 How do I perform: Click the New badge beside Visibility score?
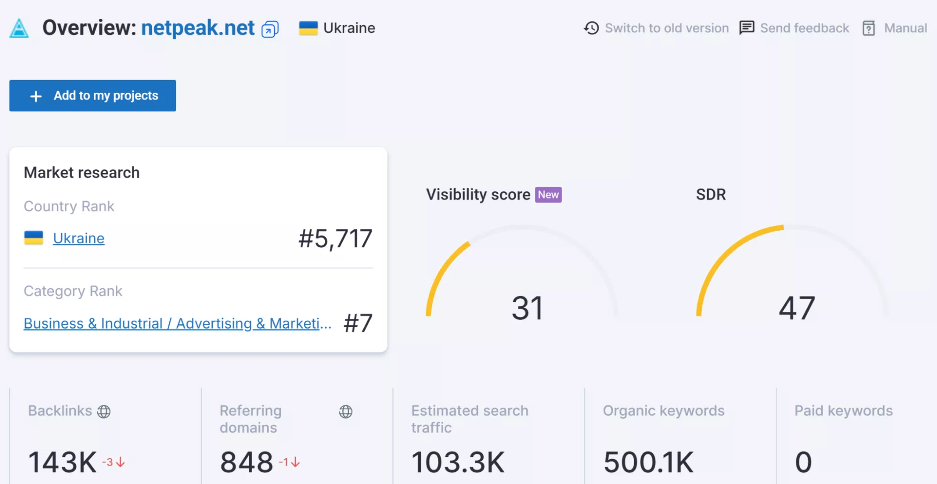click(x=547, y=194)
